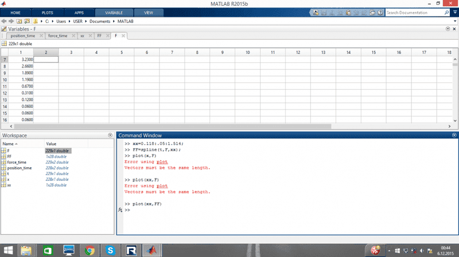Switch to the VARIABLE ribbon tab
This screenshot has height=257, width=459.
[114, 13]
